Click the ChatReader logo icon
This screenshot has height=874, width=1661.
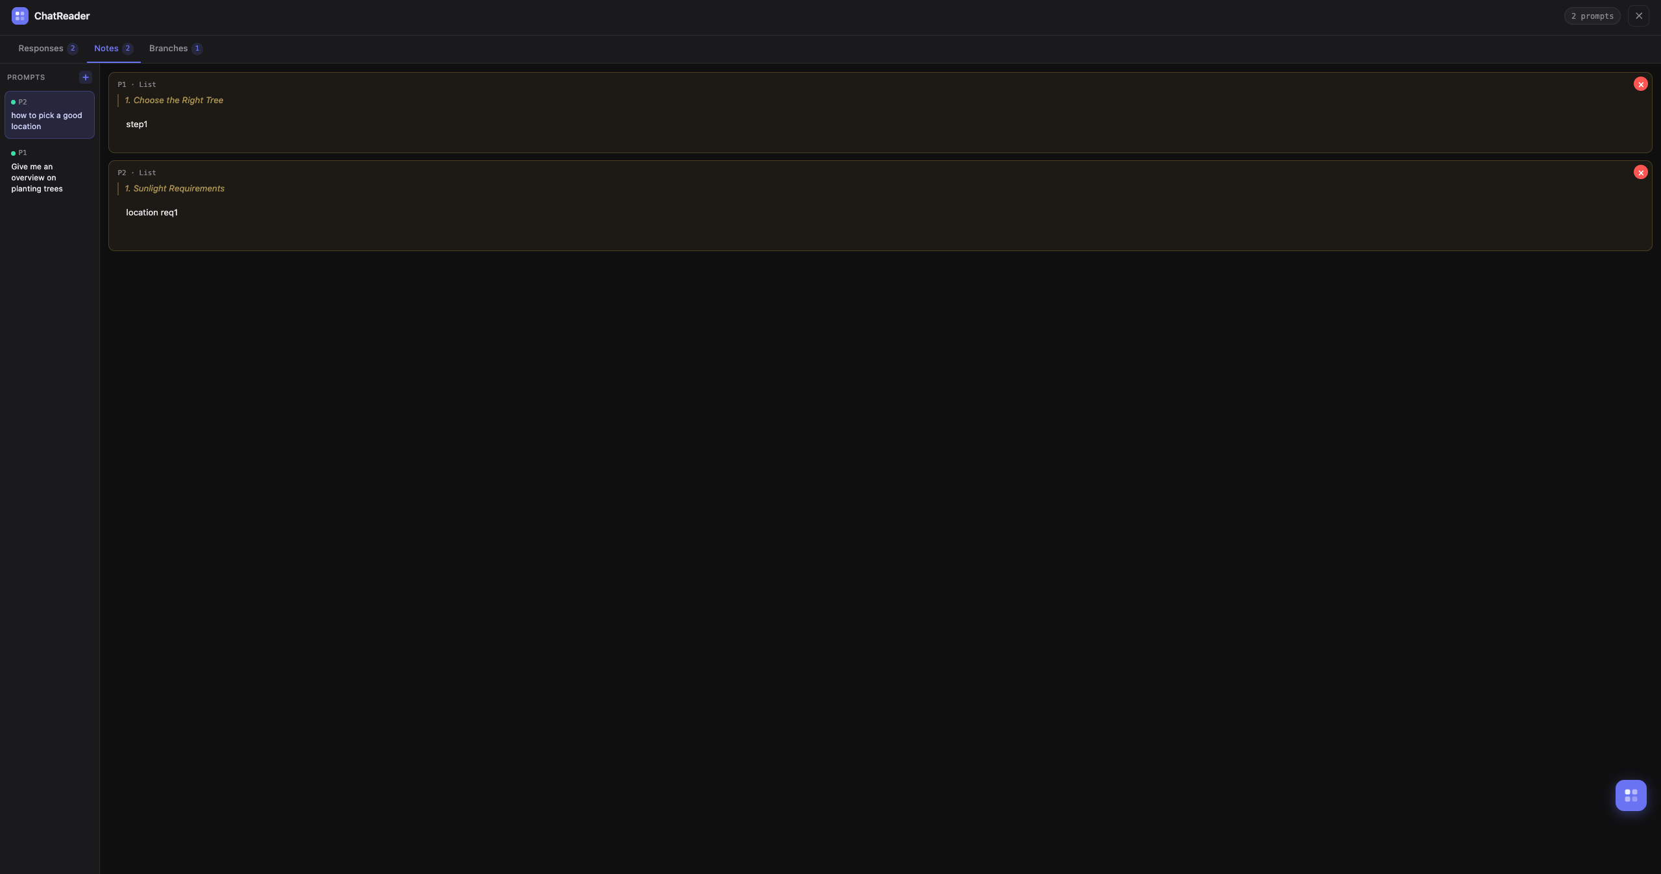tap(19, 16)
